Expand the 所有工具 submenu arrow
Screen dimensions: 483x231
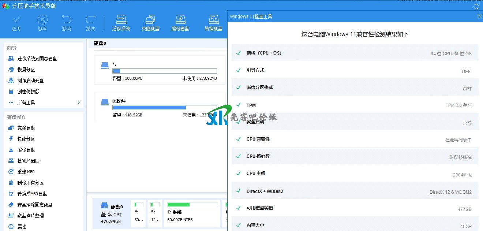coord(79,103)
